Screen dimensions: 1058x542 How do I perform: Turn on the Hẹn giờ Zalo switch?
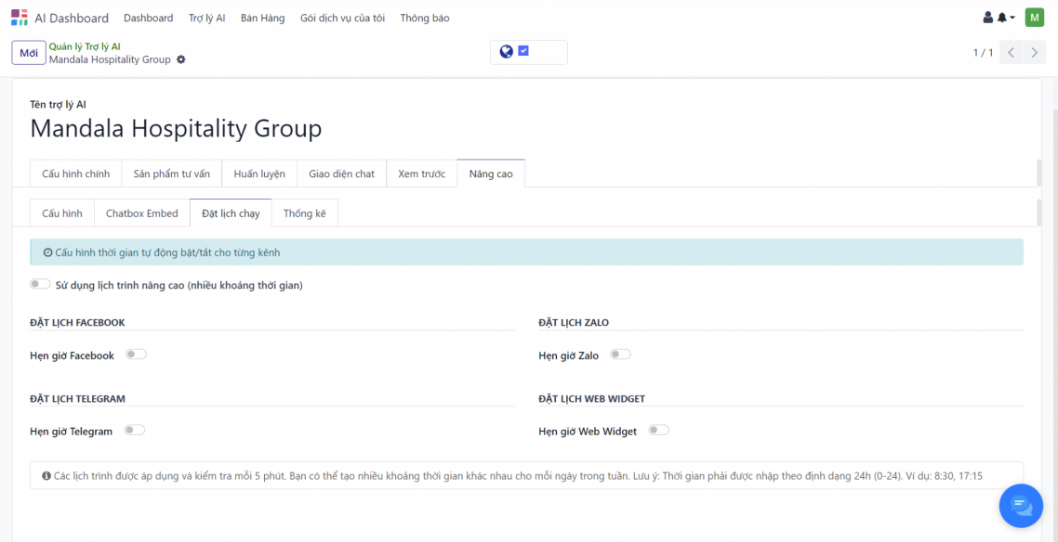[x=620, y=355]
